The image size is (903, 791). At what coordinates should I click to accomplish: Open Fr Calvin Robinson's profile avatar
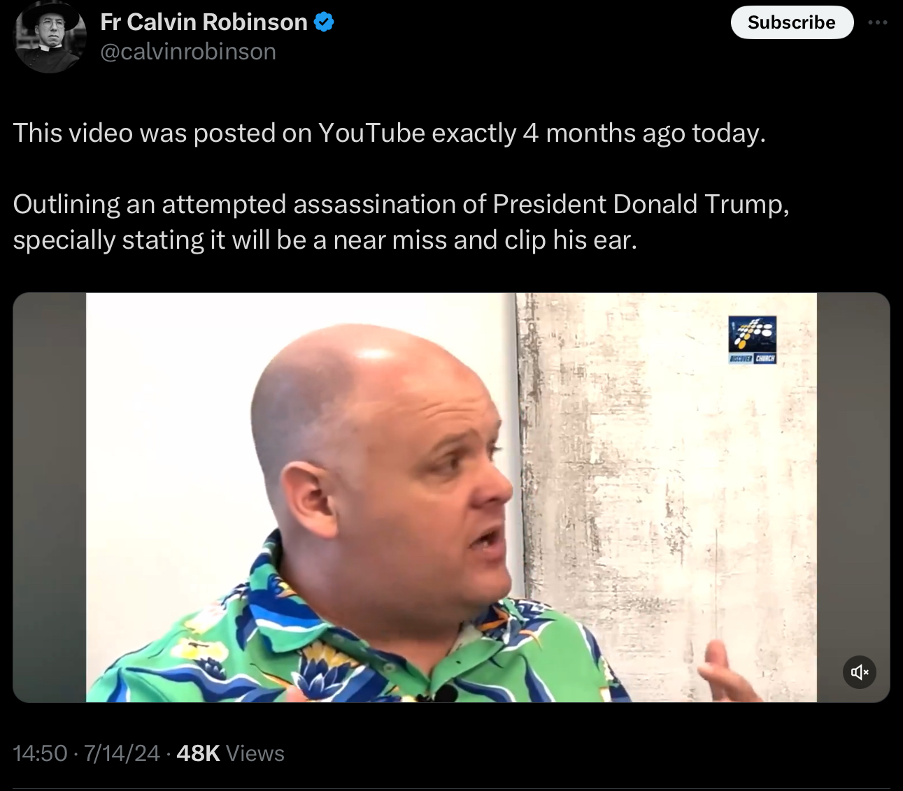[50, 36]
